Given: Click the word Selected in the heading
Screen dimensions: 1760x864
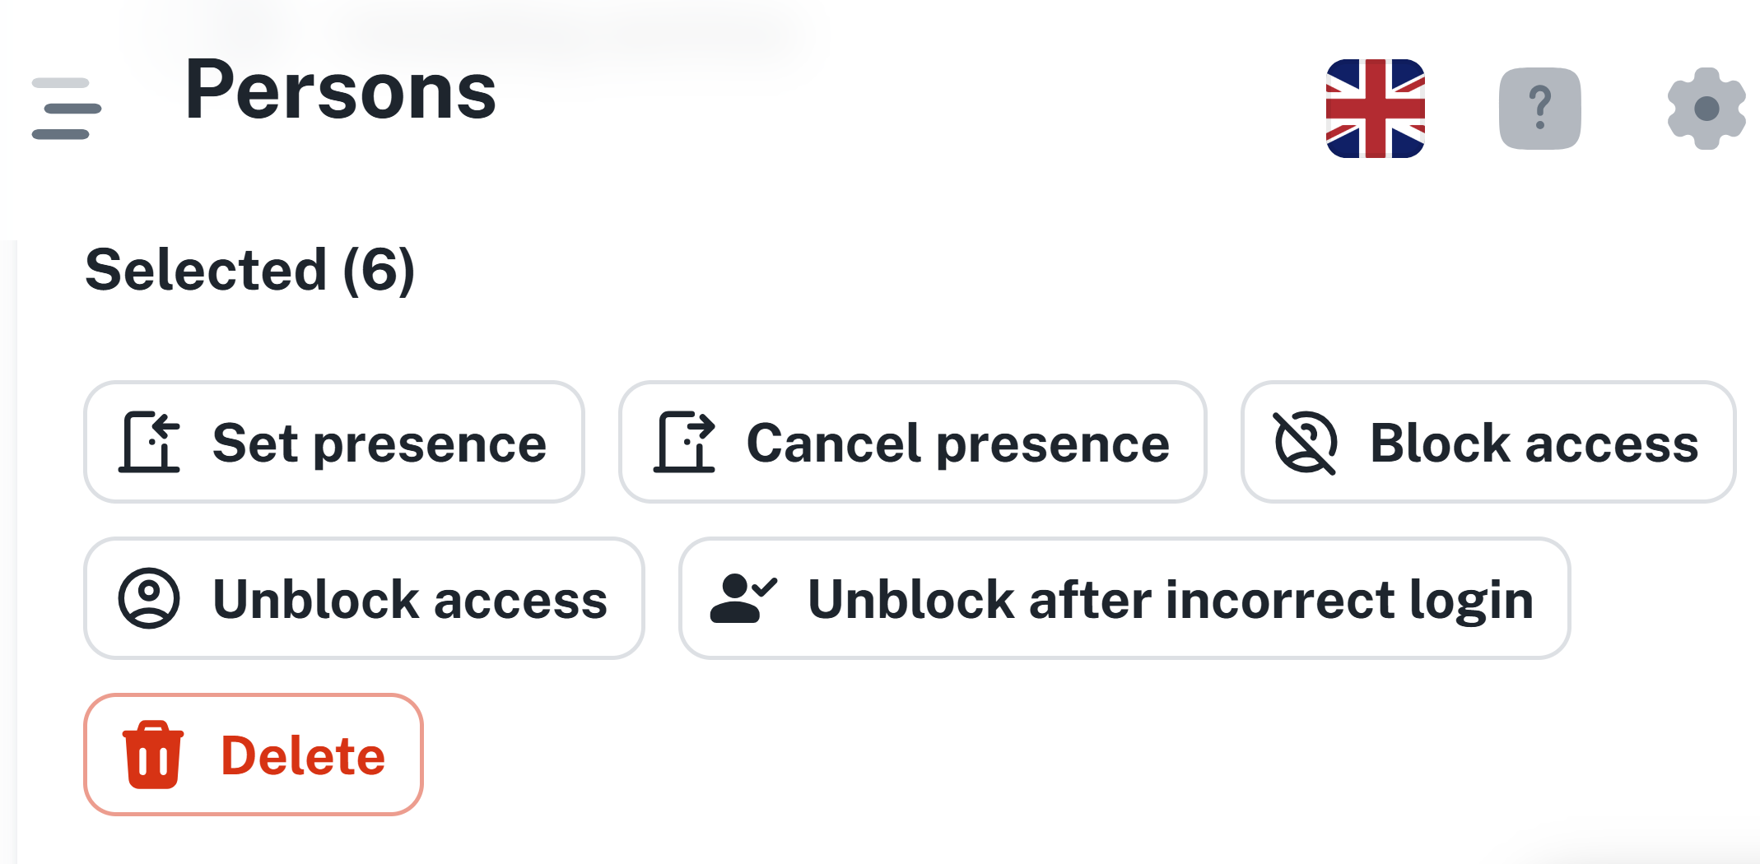Looking at the screenshot, I should point(207,270).
